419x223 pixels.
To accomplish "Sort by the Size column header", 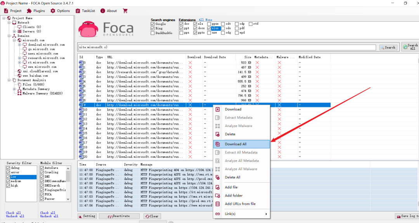I will (244, 57).
